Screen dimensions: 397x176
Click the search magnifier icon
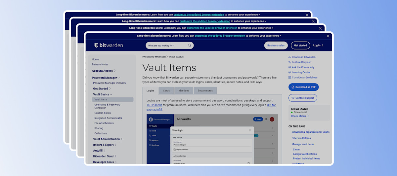190,46
